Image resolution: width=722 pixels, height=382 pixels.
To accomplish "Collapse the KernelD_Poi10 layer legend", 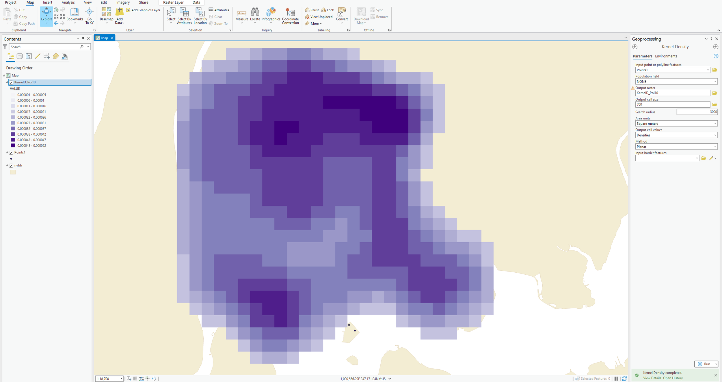I will (6, 82).
